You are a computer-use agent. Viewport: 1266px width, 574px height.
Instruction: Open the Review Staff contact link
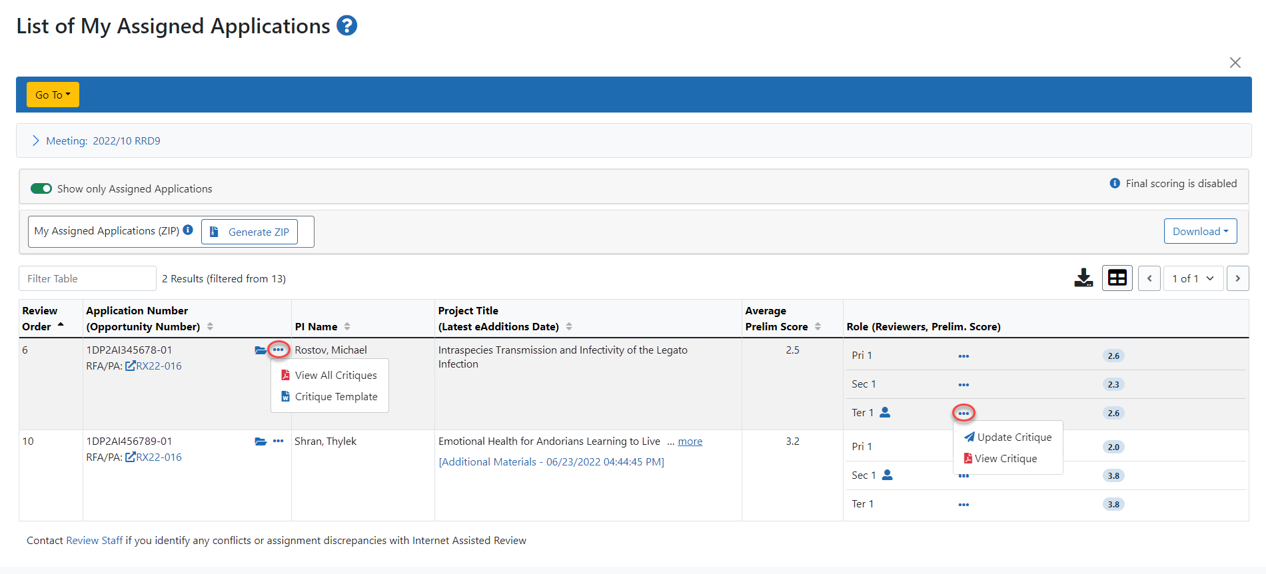pos(94,541)
